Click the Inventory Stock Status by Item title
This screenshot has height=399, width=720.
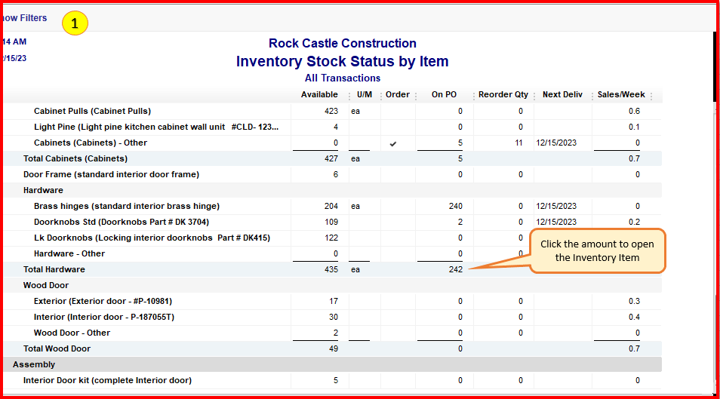[x=342, y=61]
